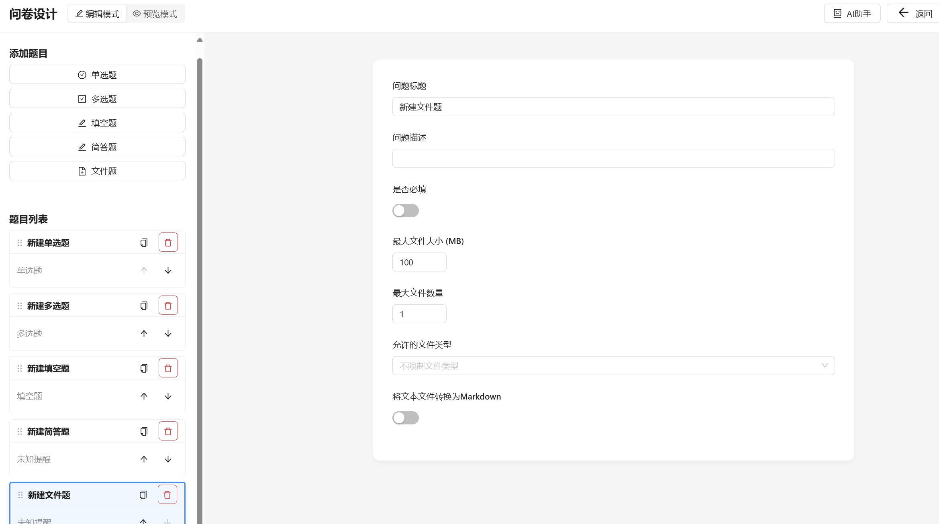Viewport: 939px width, 524px height.
Task: Click the back arrow icon next to 返回
Action: [x=903, y=13]
